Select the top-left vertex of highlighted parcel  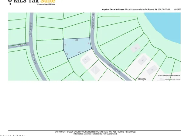(63, 39)
